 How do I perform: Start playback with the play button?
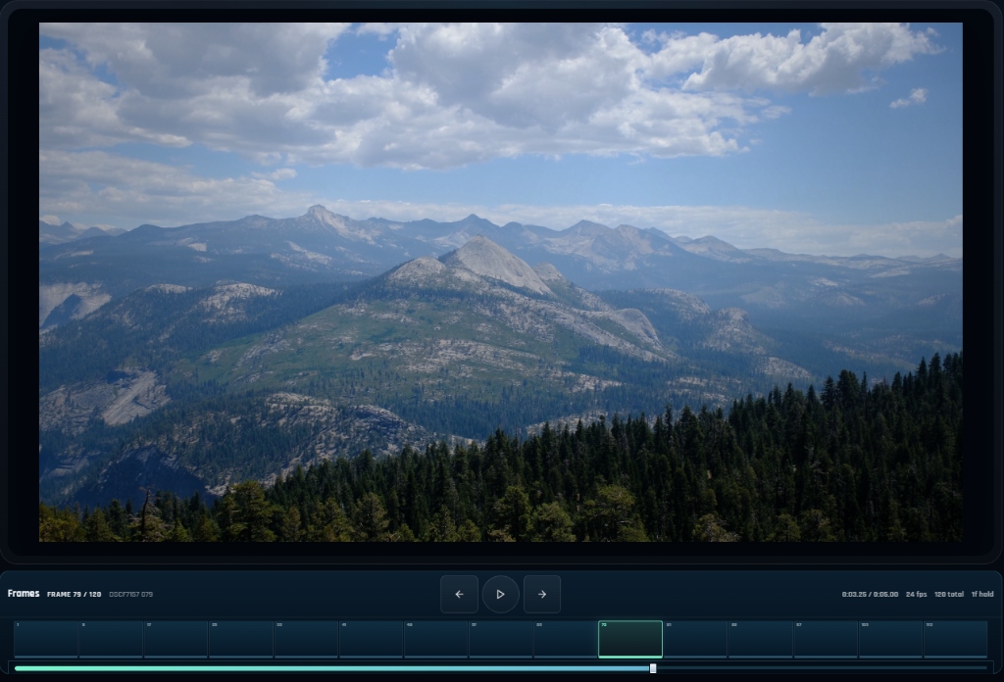coord(501,595)
